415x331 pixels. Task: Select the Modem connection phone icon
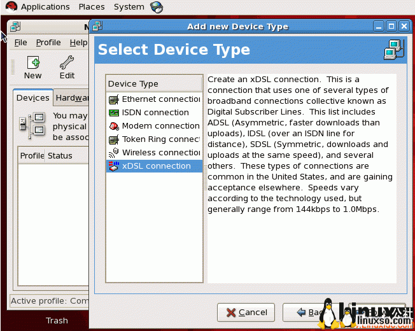pos(114,126)
